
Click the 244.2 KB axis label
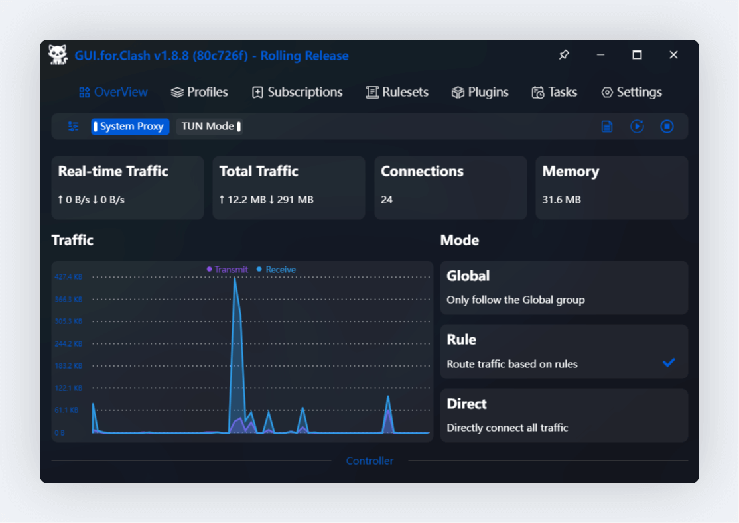68,343
